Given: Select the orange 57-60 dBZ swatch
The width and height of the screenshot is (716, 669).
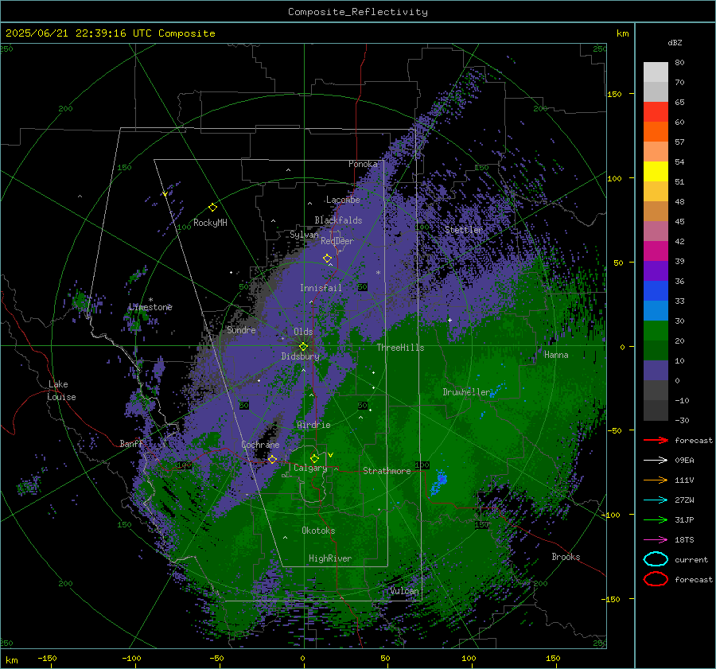Looking at the screenshot, I should (656, 132).
